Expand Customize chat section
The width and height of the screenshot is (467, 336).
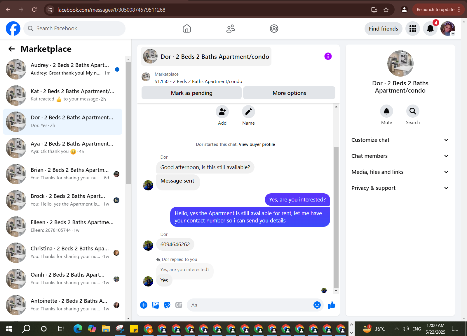tap(400, 140)
